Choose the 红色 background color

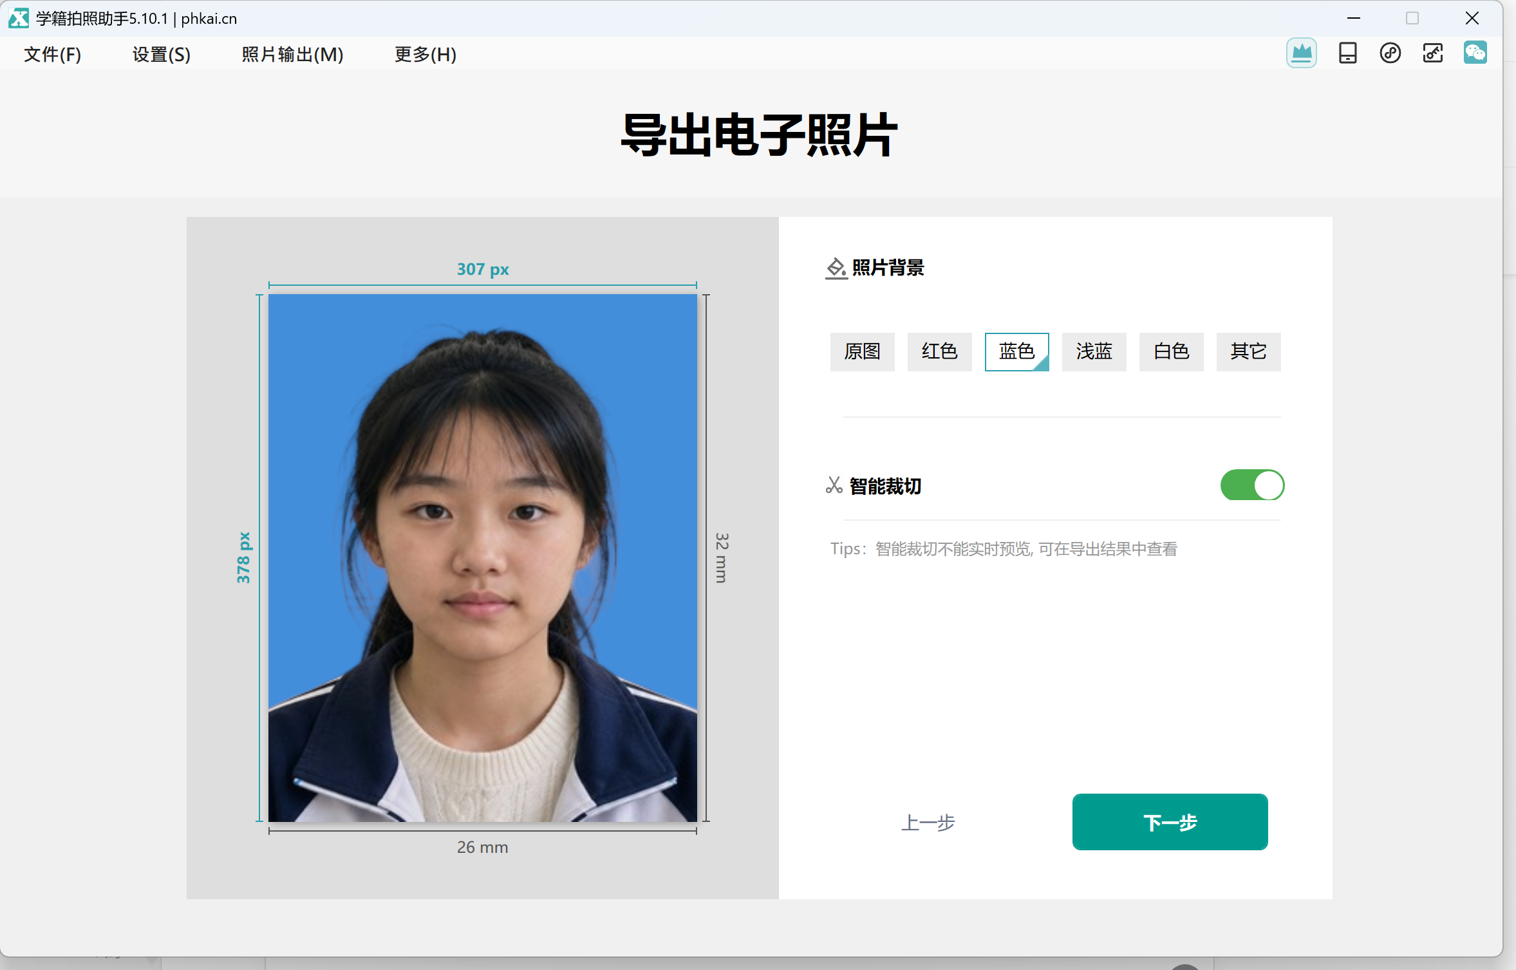939,351
